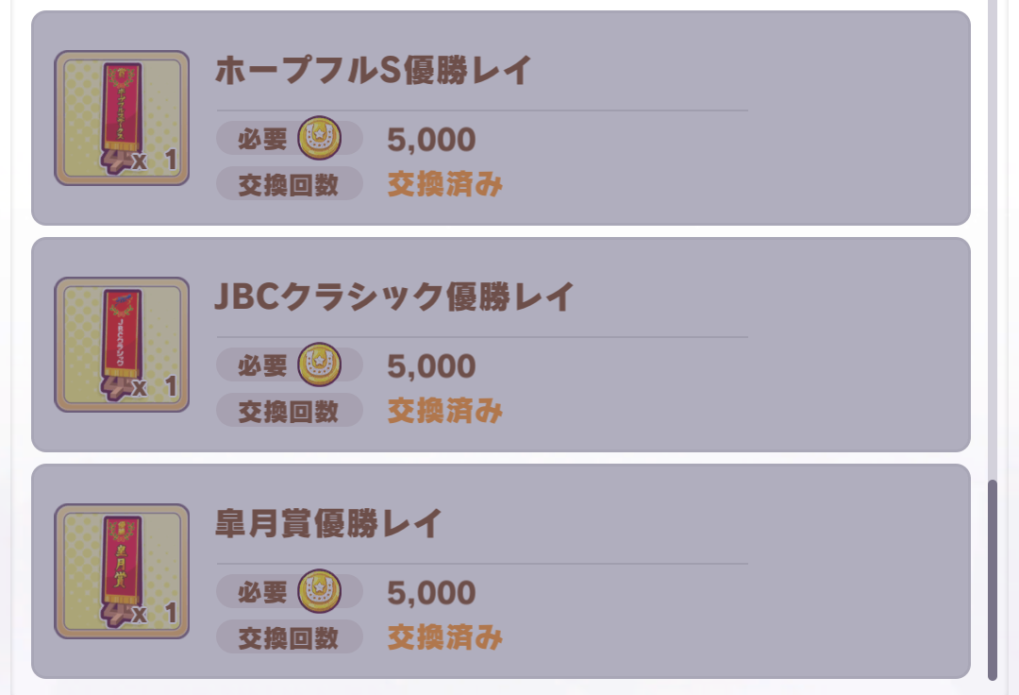
Task: Click the 交換回数 label in JBCクラシック row
Action: [x=289, y=411]
